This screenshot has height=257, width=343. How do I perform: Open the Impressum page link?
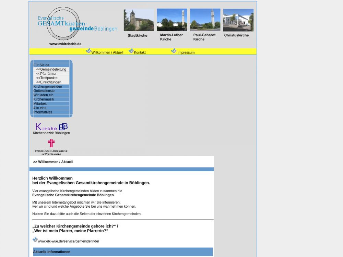click(x=186, y=53)
